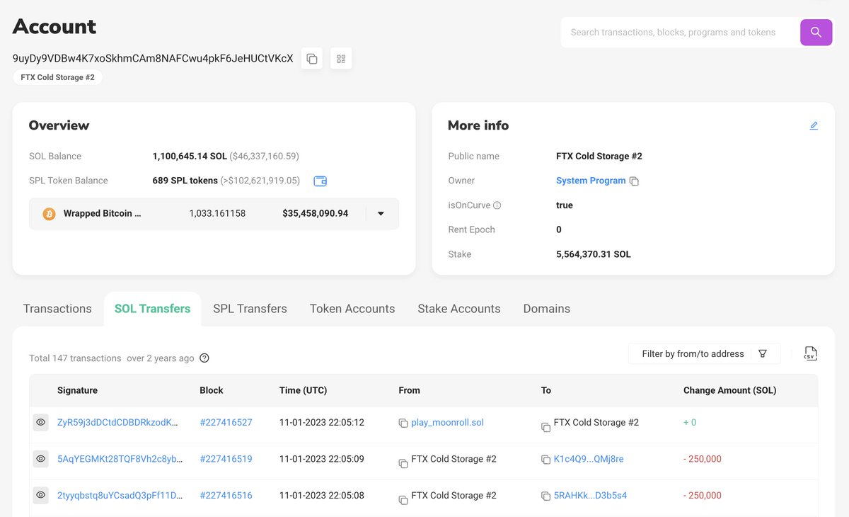The width and height of the screenshot is (849, 517).
Task: Open the SPL Transfers tab
Action: point(250,309)
